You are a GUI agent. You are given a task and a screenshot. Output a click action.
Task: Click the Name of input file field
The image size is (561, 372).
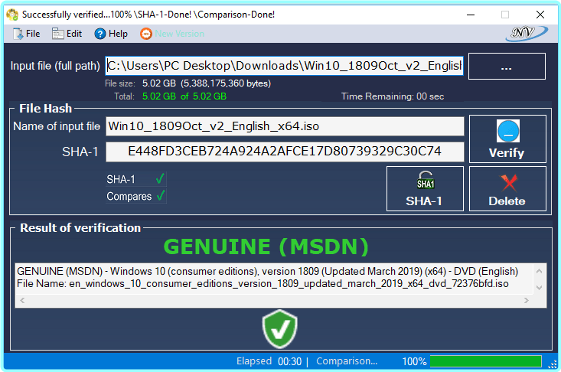tap(284, 126)
